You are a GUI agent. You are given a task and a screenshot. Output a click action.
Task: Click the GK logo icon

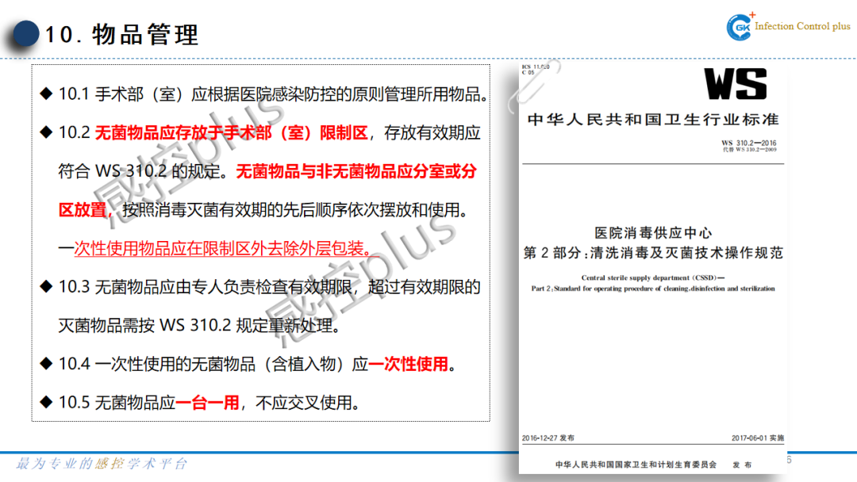740,26
